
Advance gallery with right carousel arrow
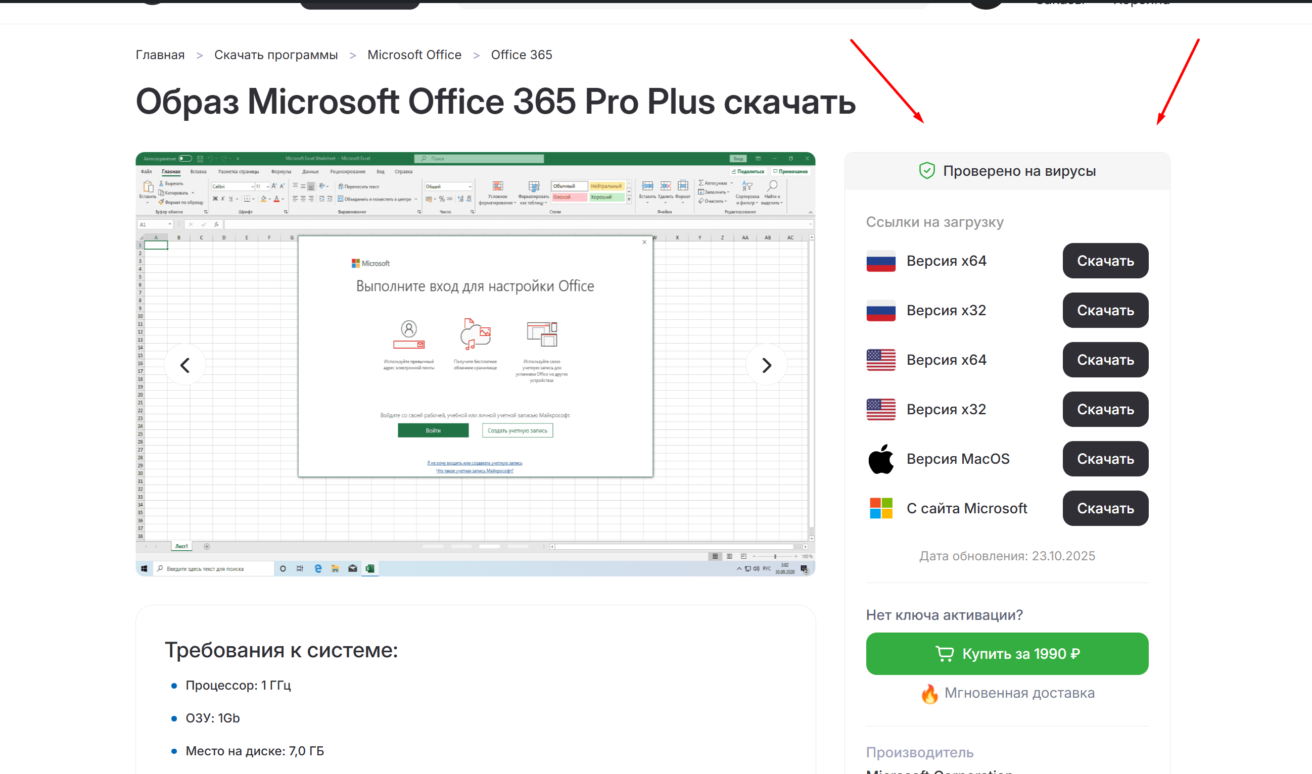[766, 365]
